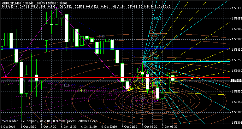Select the thick red horizontal line
The width and height of the screenshot is (242, 129).
(x=115, y=77)
